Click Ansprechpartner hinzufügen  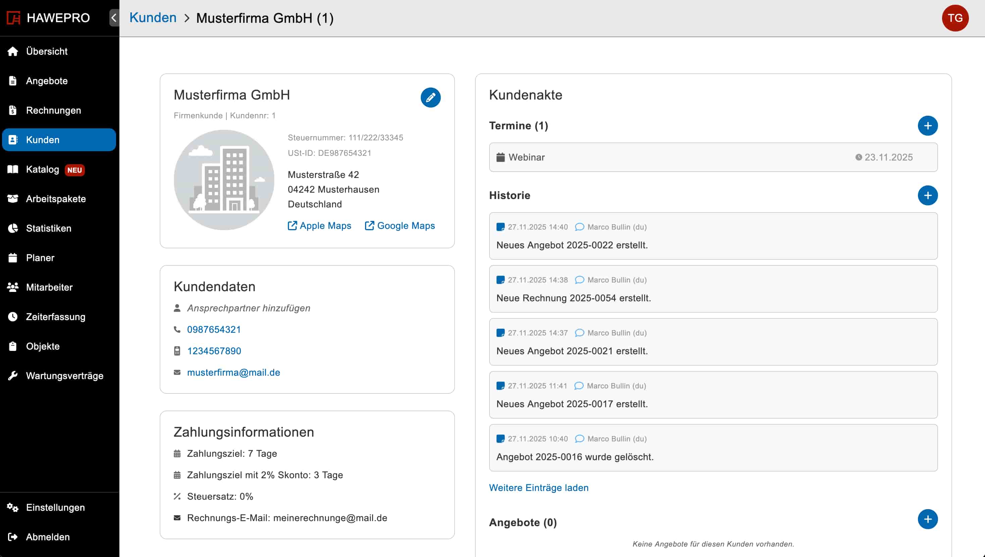tap(248, 308)
